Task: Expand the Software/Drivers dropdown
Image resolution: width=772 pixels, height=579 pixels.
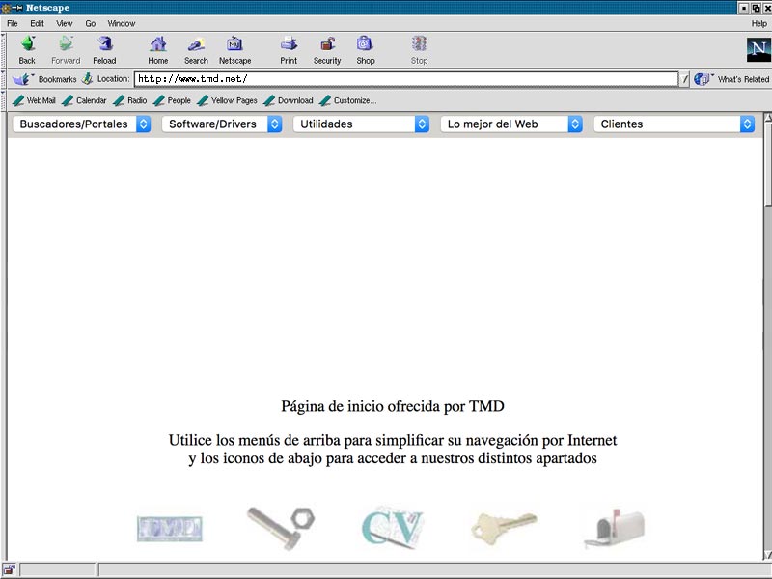Action: [x=275, y=124]
